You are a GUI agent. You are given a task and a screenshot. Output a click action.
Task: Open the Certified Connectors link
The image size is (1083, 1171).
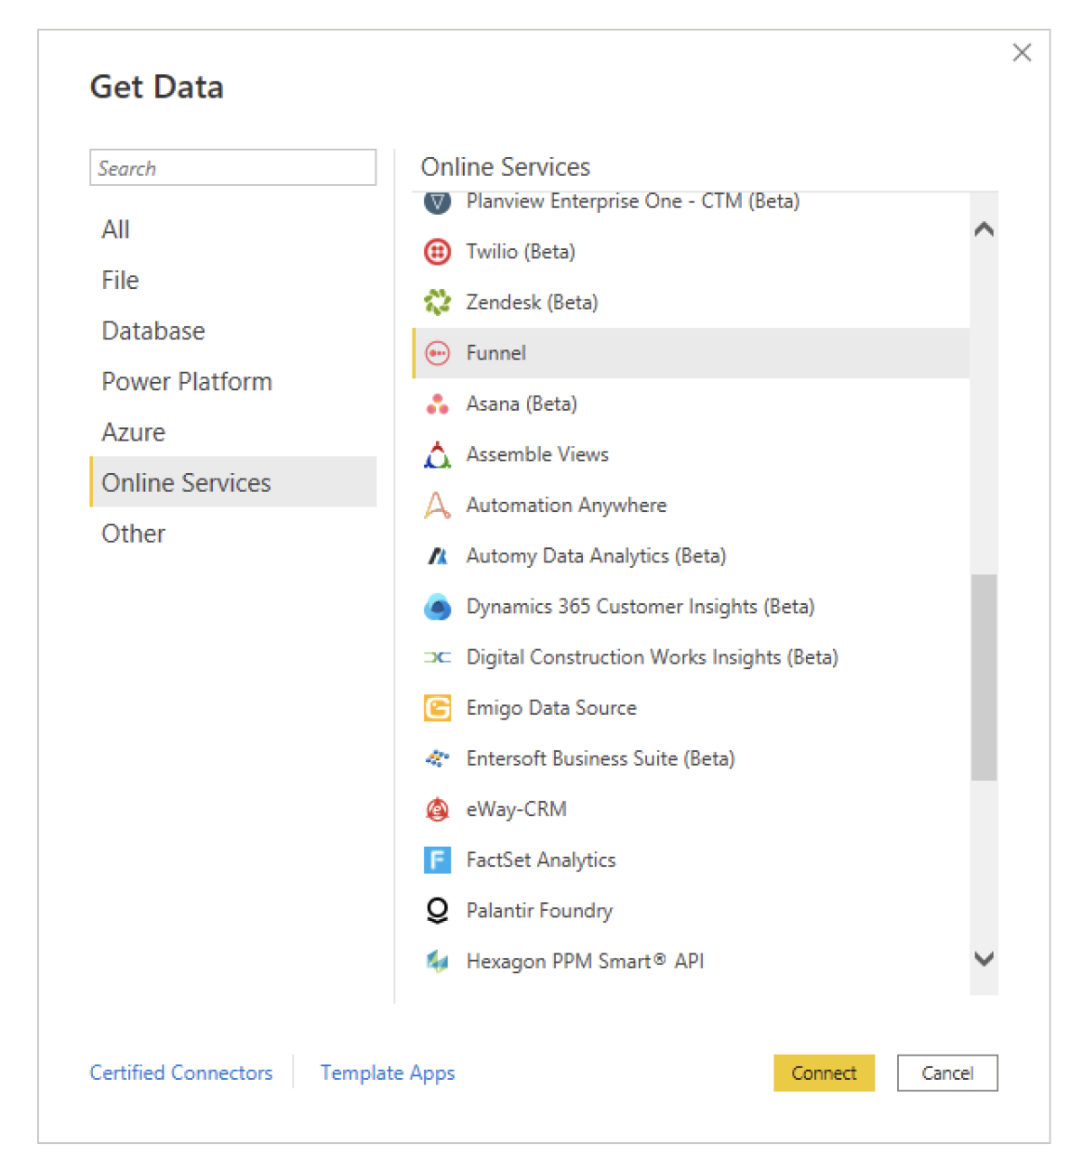click(180, 1073)
